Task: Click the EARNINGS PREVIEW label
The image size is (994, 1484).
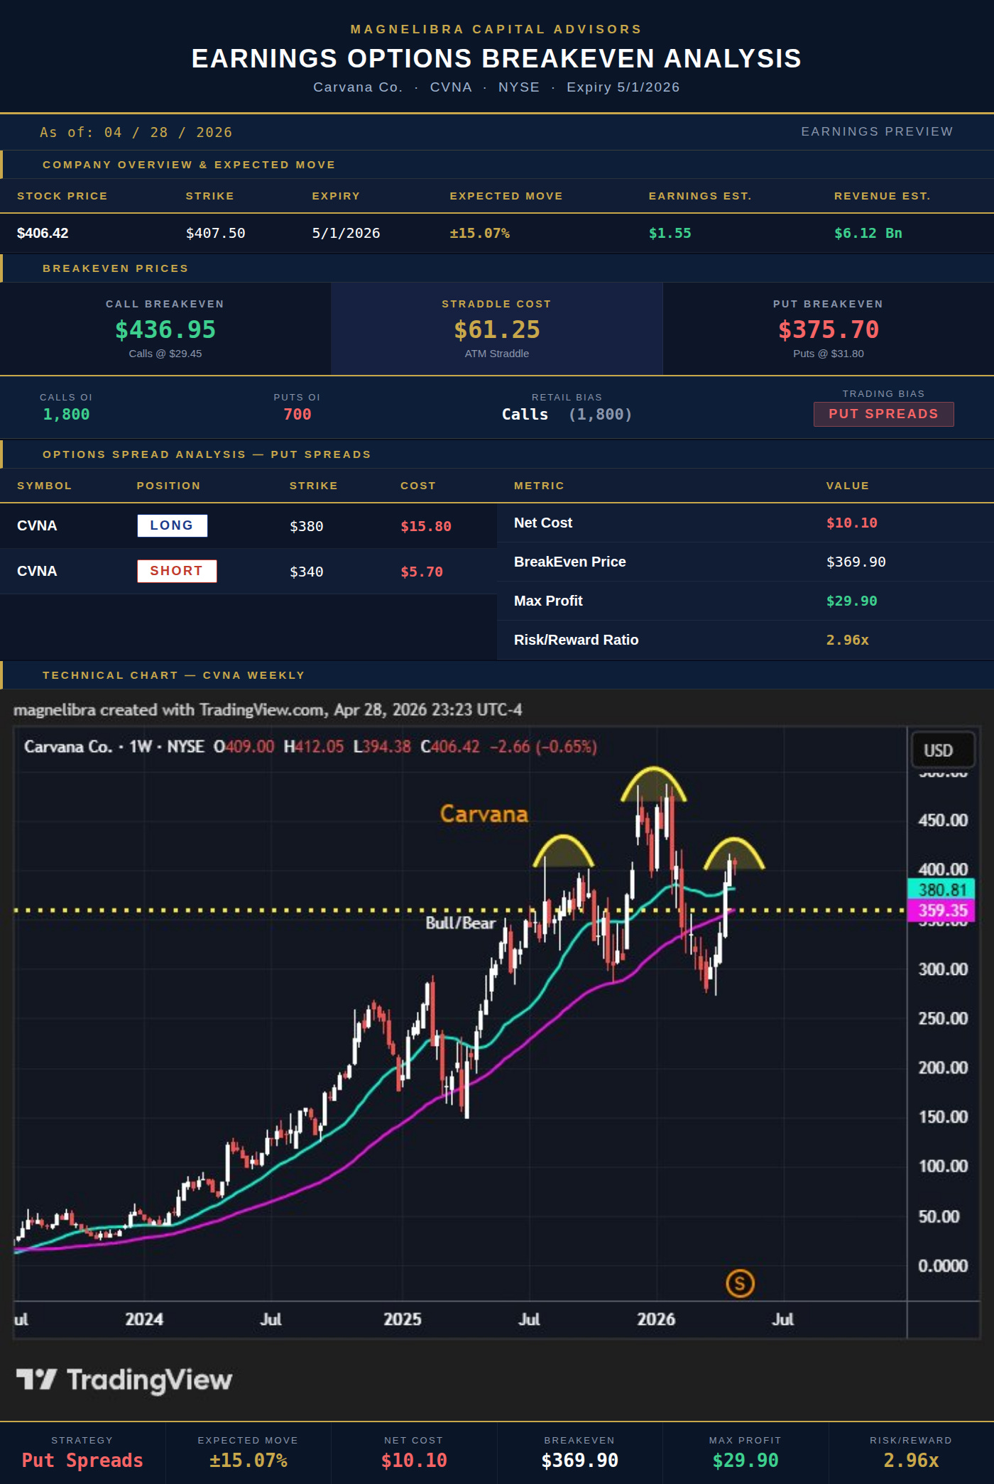Action: (x=877, y=131)
